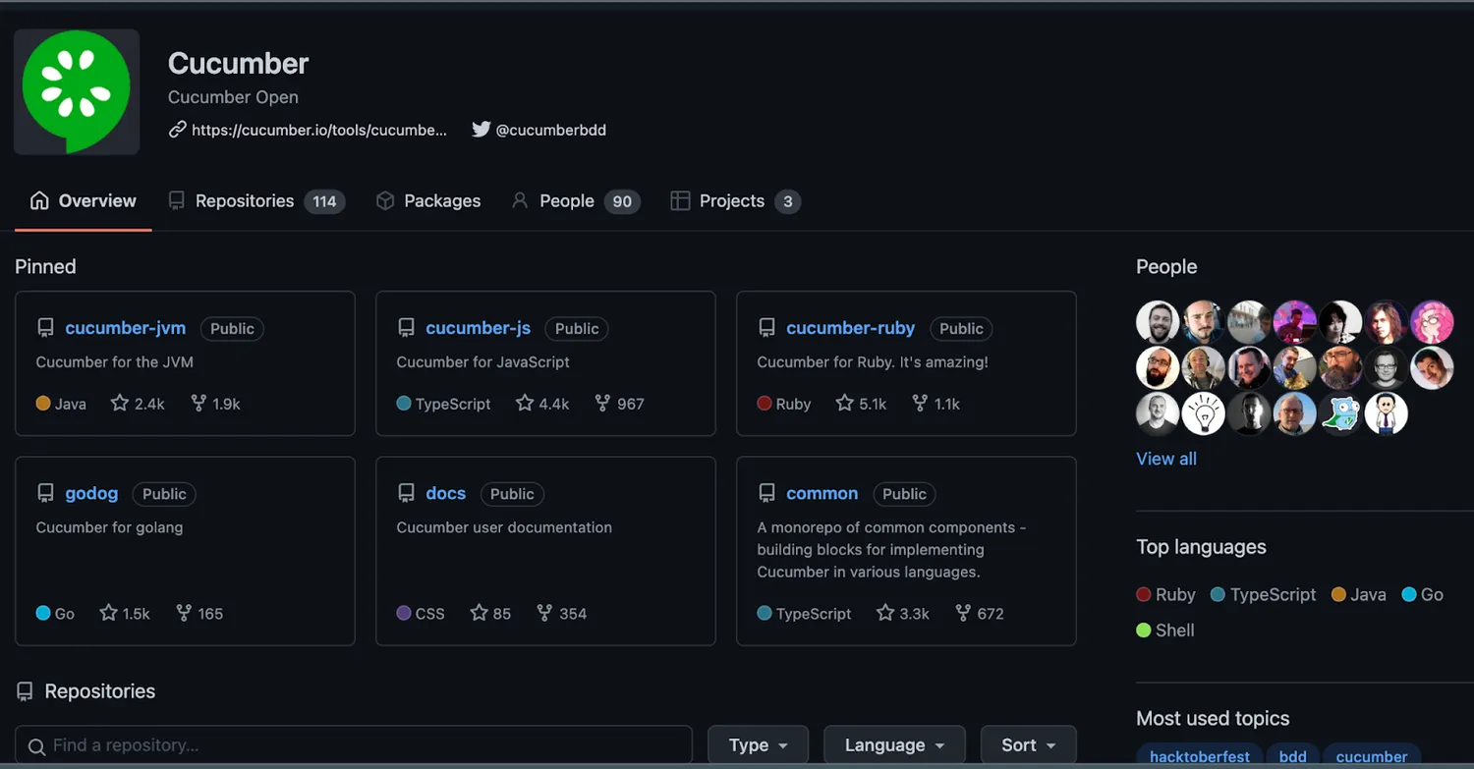The width and height of the screenshot is (1474, 769).
Task: Click the Go top language entry
Action: click(x=1422, y=594)
